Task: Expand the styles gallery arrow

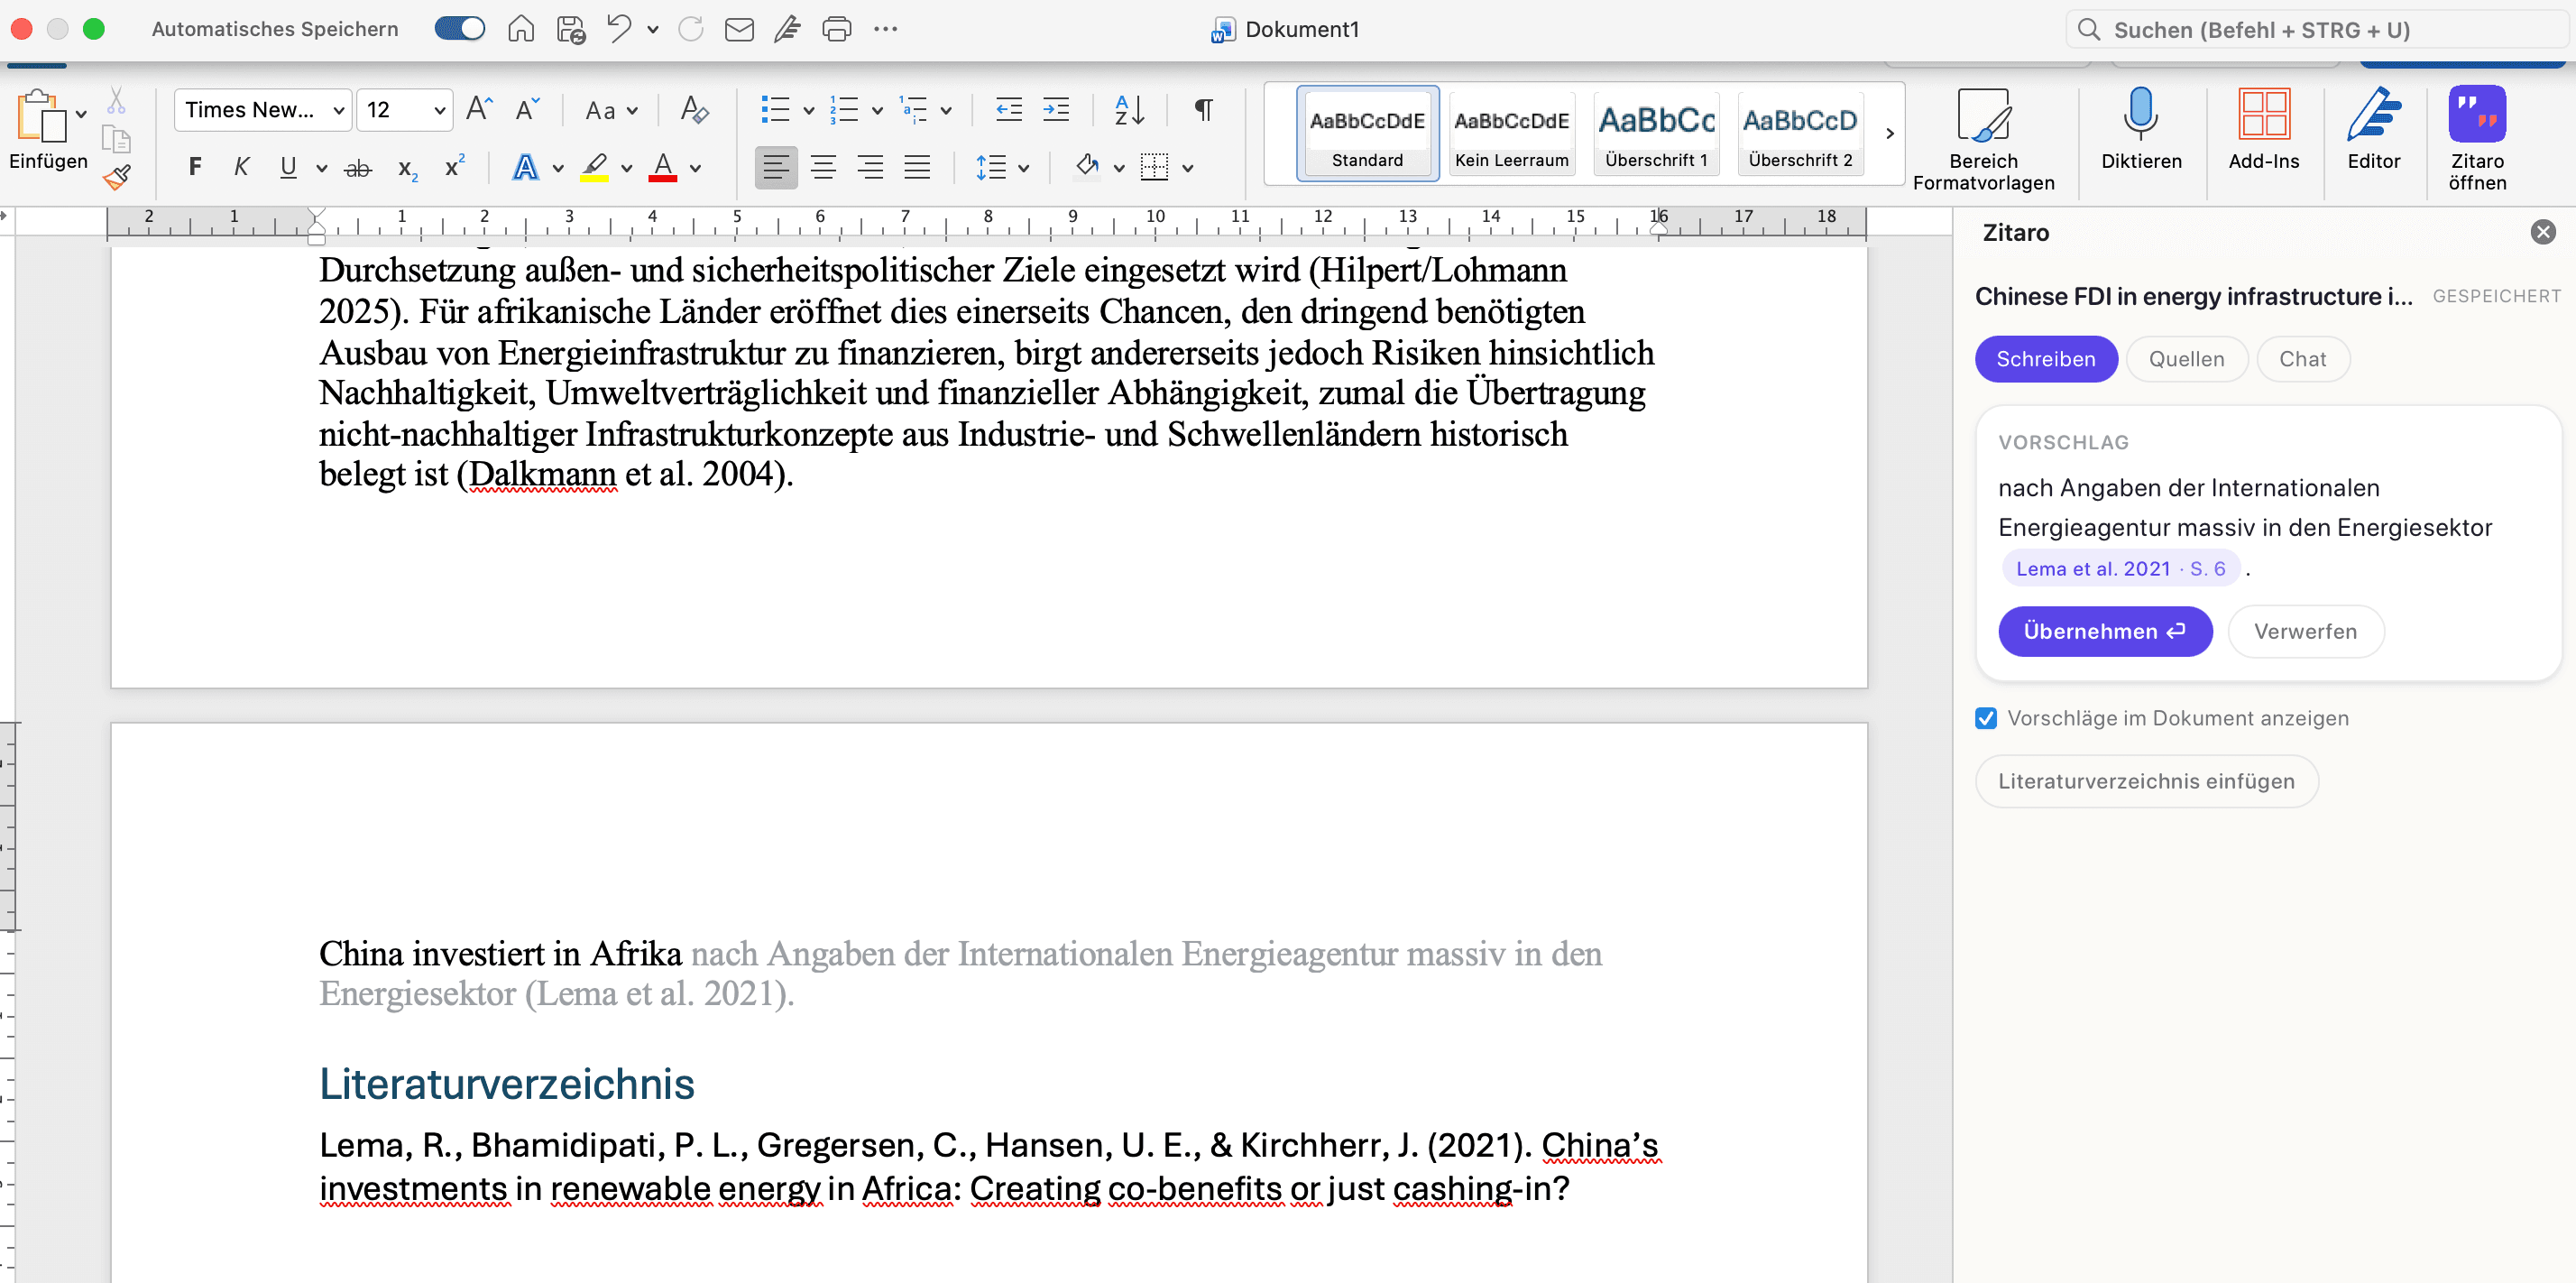Action: [1889, 134]
